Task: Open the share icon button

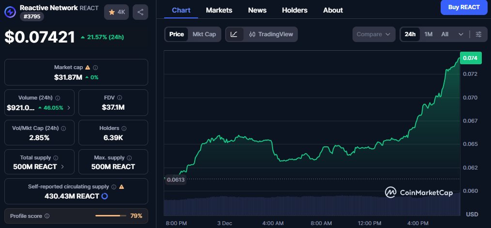Action: click(x=140, y=12)
